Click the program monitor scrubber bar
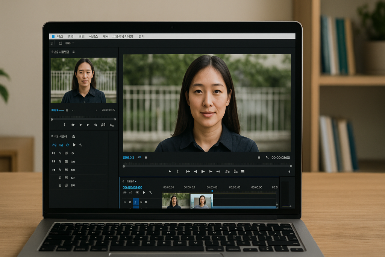385x257 pixels. 207,165
